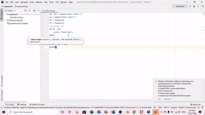The width and height of the screenshot is (205, 115).
Task: Open the Event Log
Action: pyautogui.click(x=195, y=104)
